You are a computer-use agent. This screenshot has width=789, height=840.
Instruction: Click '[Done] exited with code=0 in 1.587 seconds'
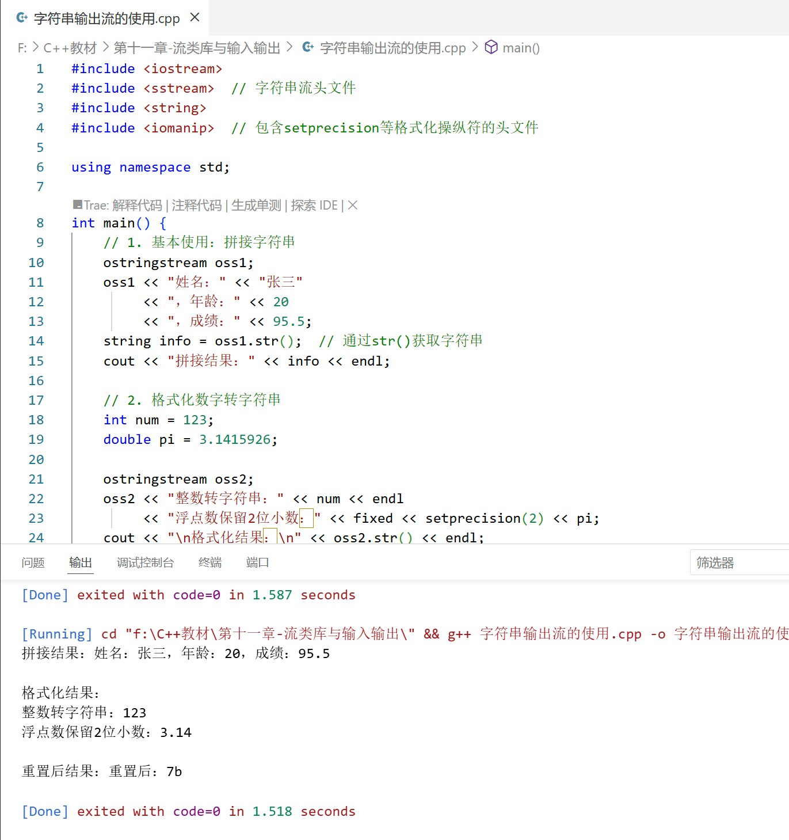pyautogui.click(x=188, y=595)
